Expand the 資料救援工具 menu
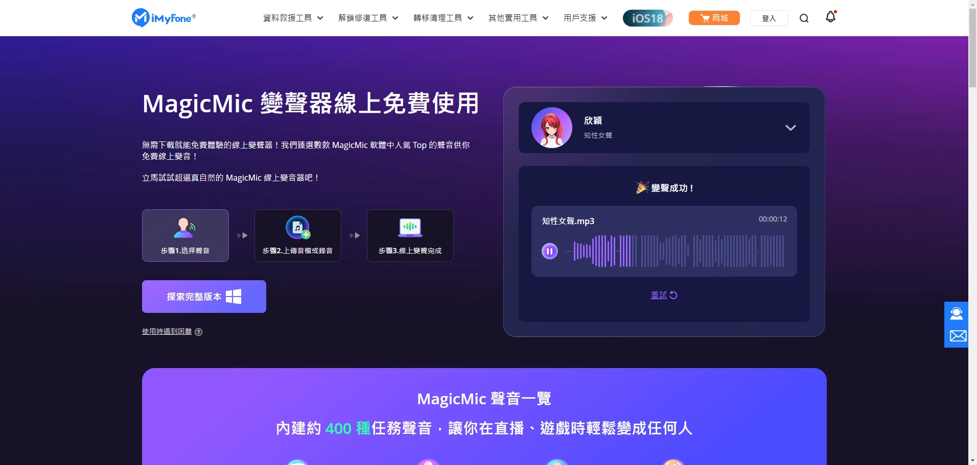The height and width of the screenshot is (465, 977). pos(293,18)
